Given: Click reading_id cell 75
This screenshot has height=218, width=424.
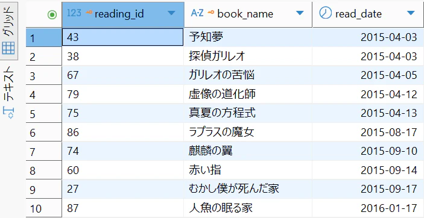Looking at the screenshot, I should point(123,113).
